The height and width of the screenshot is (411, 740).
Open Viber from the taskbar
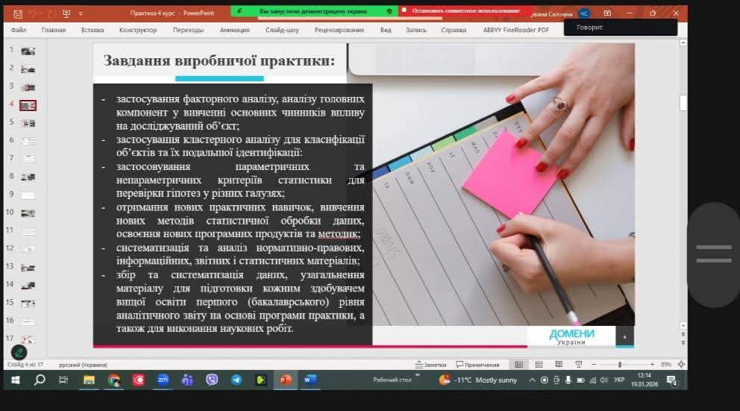212,380
